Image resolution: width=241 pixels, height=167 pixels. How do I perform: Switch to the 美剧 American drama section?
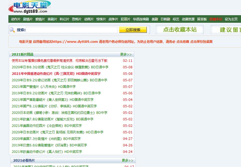(x=155, y=19)
